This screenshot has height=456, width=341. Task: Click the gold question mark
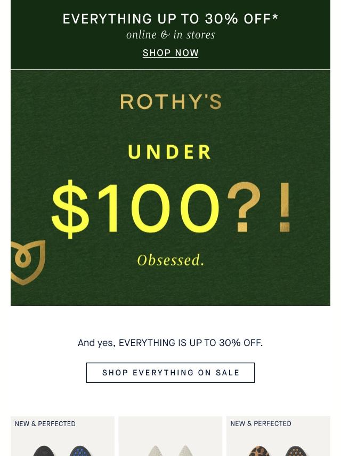tap(244, 207)
